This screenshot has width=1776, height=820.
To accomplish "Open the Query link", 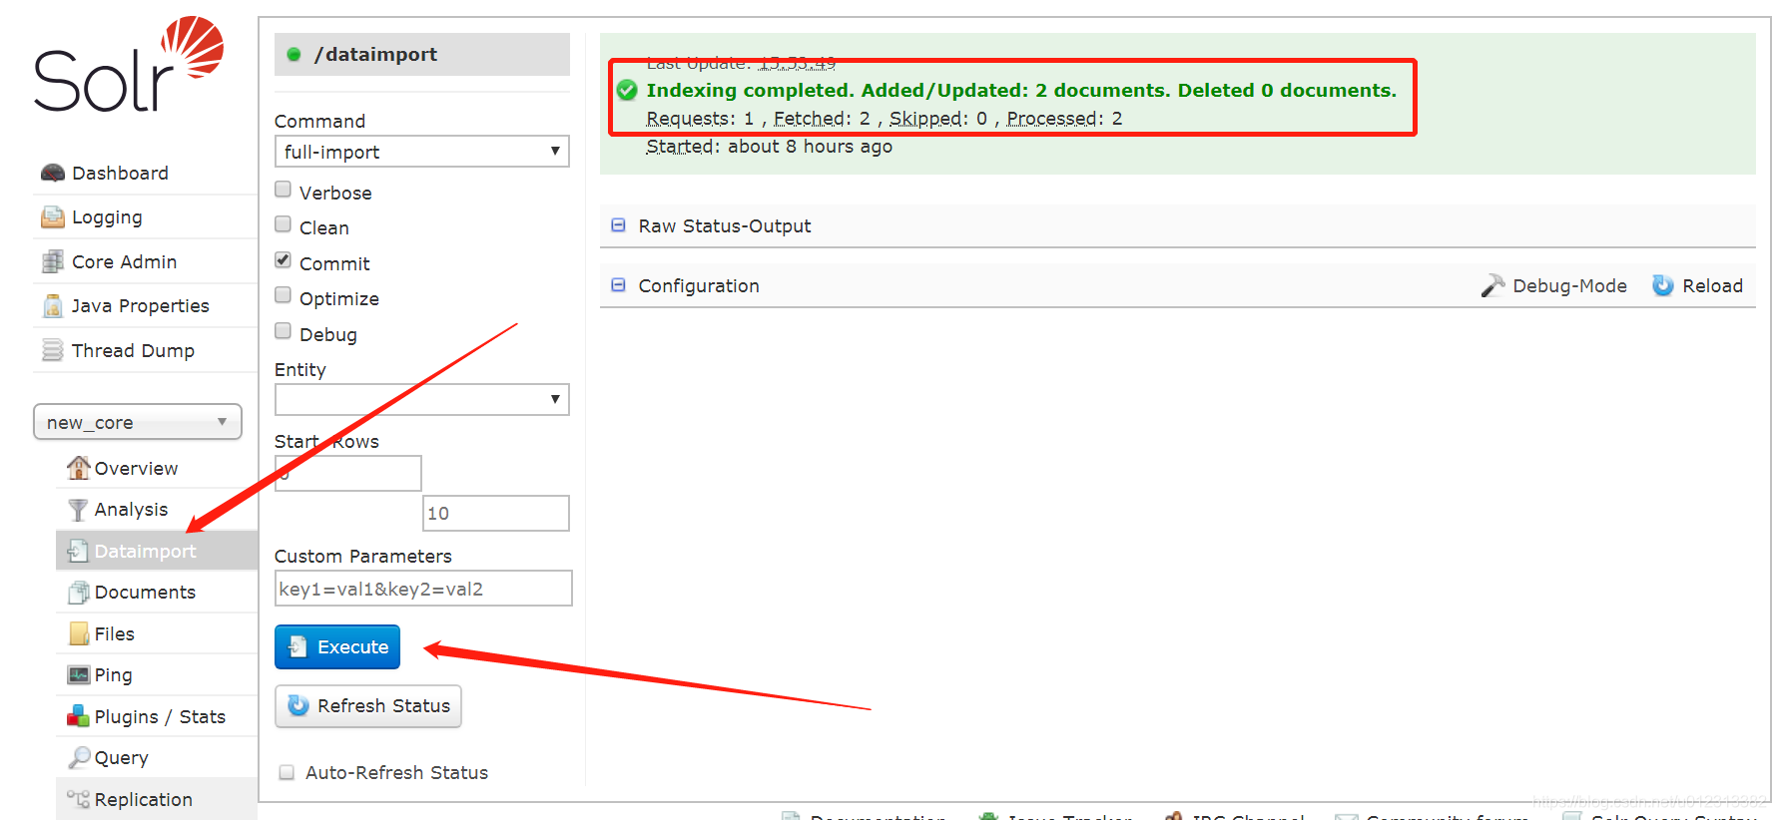I will [x=121, y=758].
